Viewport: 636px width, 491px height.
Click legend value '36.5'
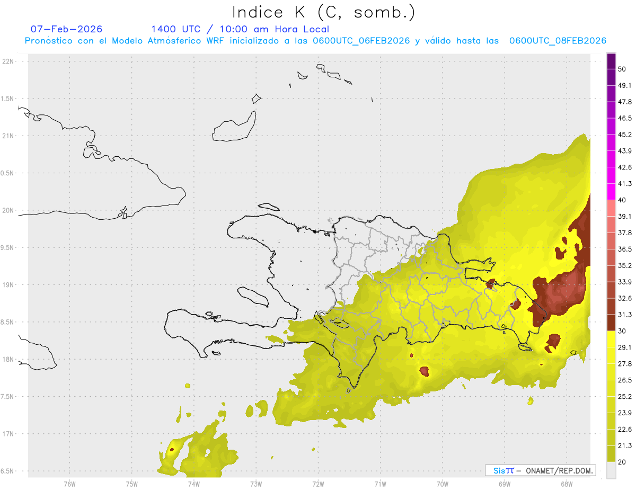(625, 249)
